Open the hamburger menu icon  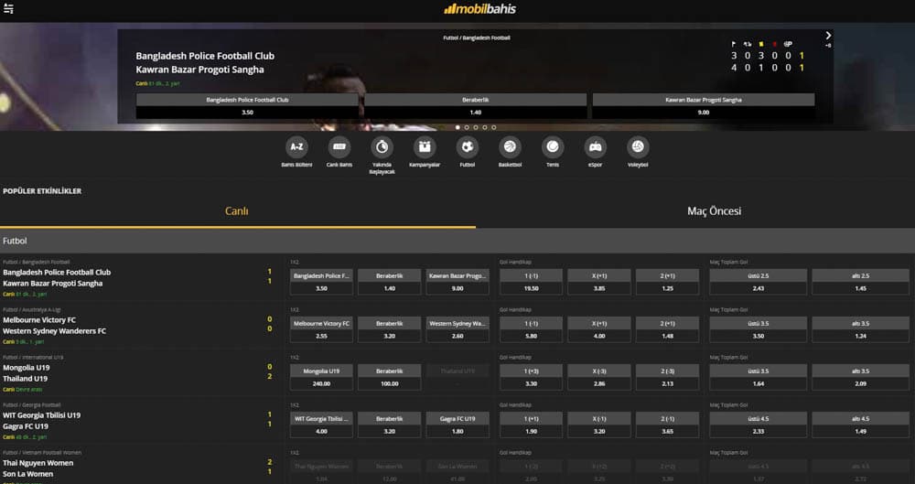coord(8,9)
